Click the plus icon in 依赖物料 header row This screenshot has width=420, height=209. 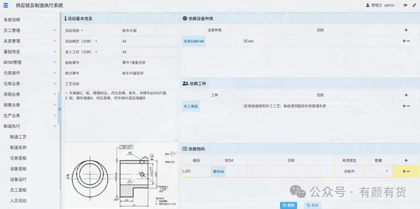point(406,160)
